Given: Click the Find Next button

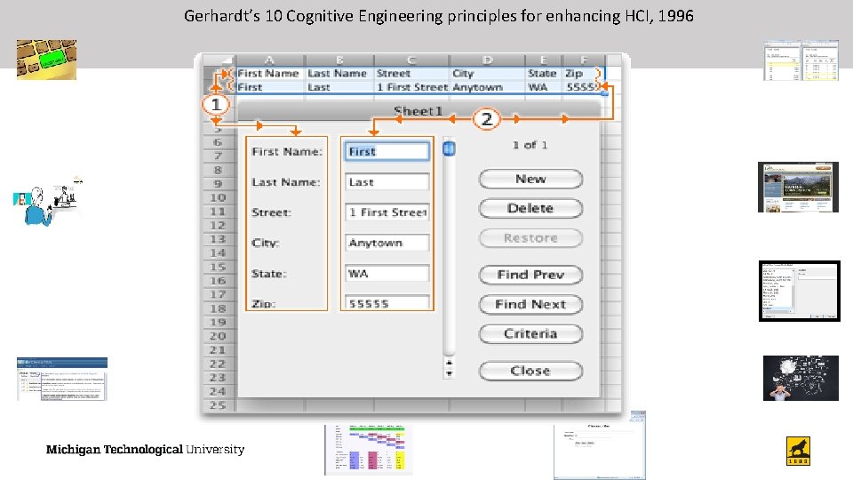Looking at the screenshot, I should 530,304.
